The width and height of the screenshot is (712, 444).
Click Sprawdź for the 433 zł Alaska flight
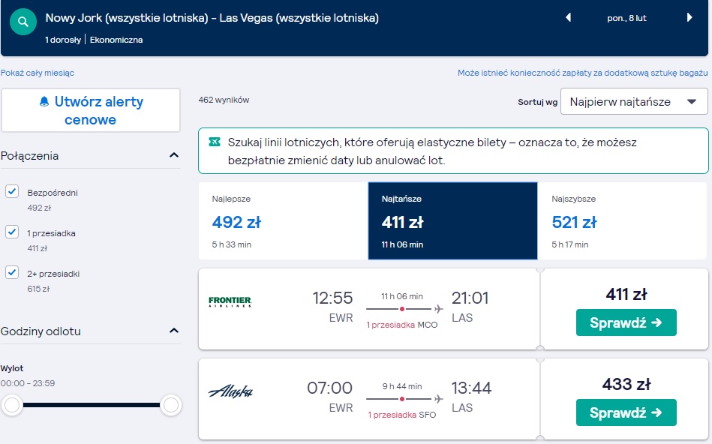[626, 412]
